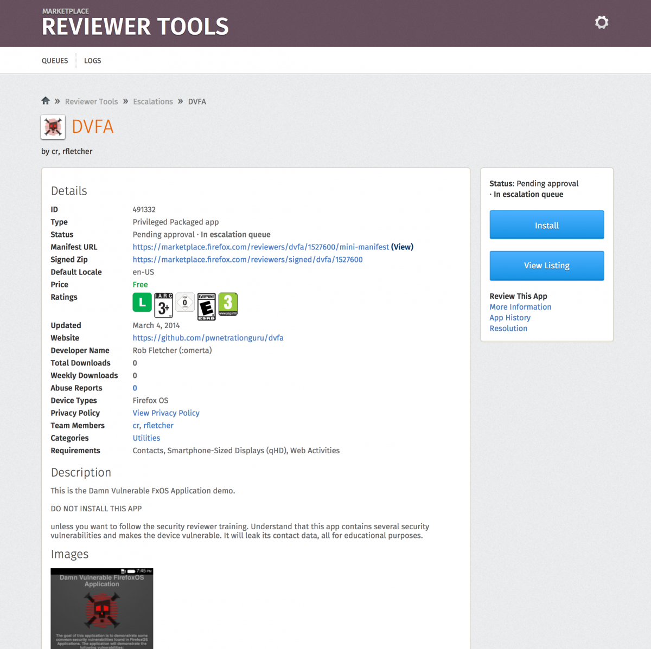
Task: Open team member rfletcher link
Action: pyautogui.click(x=158, y=426)
